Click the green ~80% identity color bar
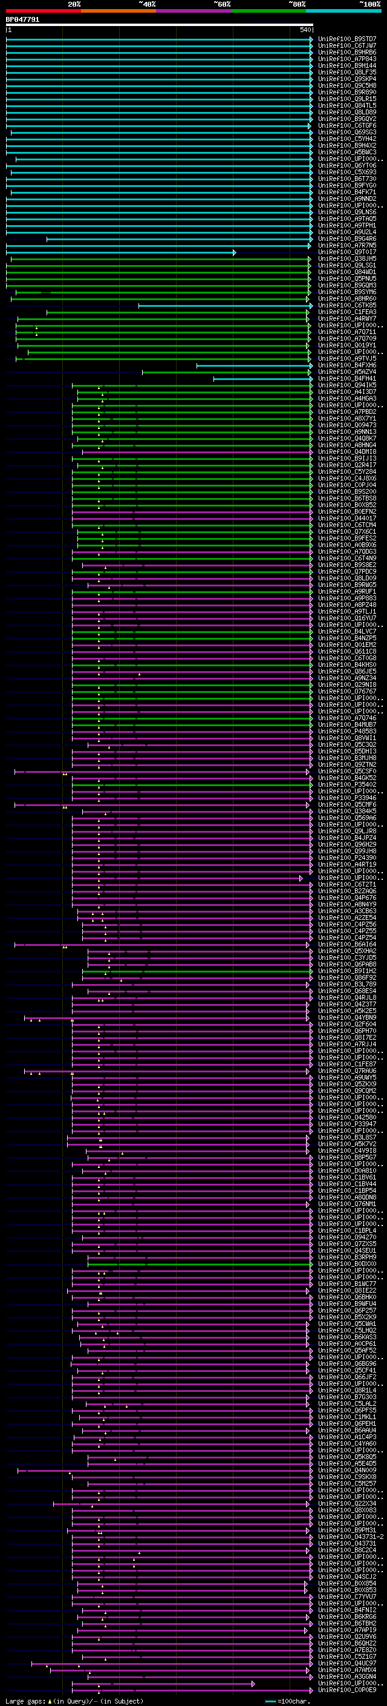This screenshot has height=1706, width=387. click(x=268, y=11)
